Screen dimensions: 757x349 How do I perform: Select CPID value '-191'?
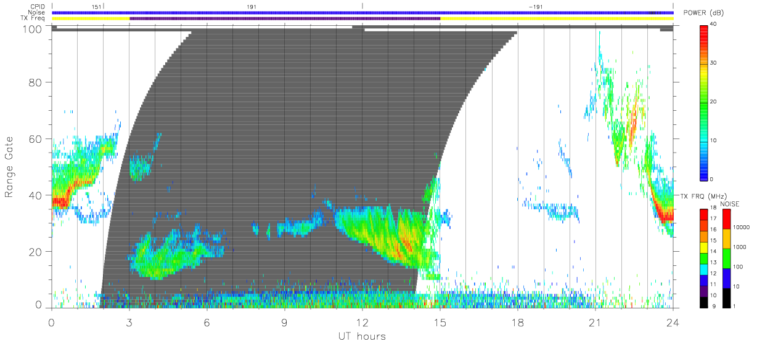[x=536, y=6]
